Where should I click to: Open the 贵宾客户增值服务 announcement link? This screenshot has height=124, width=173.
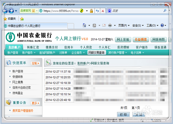(x=23, y=111)
